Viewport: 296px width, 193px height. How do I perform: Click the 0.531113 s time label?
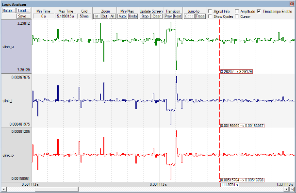pos(30,184)
